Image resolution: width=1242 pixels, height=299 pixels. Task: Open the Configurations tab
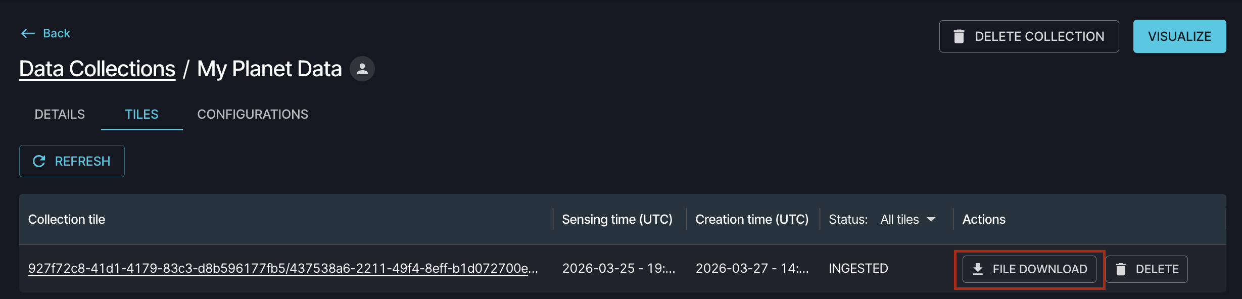[253, 114]
